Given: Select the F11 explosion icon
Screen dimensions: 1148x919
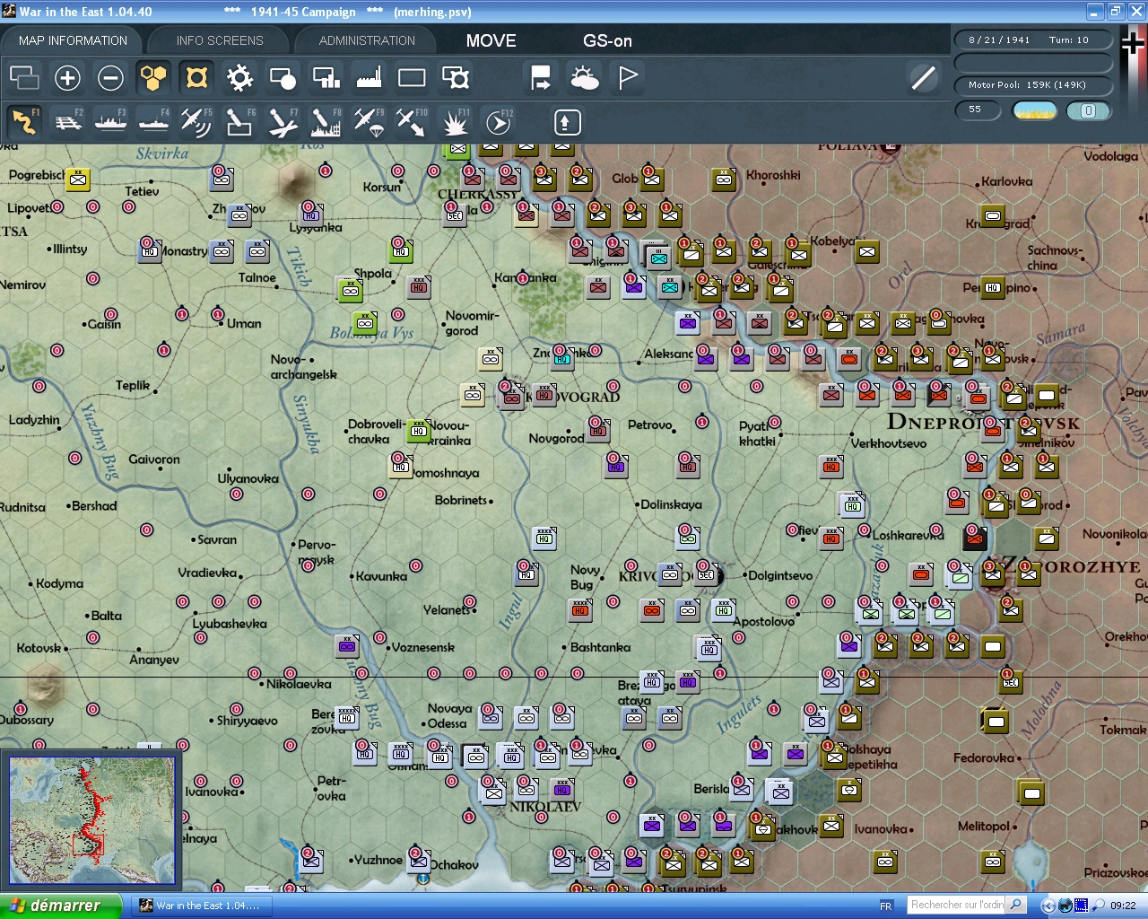Looking at the screenshot, I should 455,121.
